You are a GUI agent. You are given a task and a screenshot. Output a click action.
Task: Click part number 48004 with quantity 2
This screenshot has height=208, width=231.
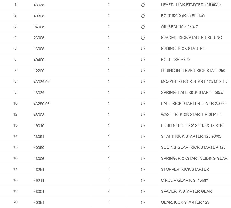39,192
